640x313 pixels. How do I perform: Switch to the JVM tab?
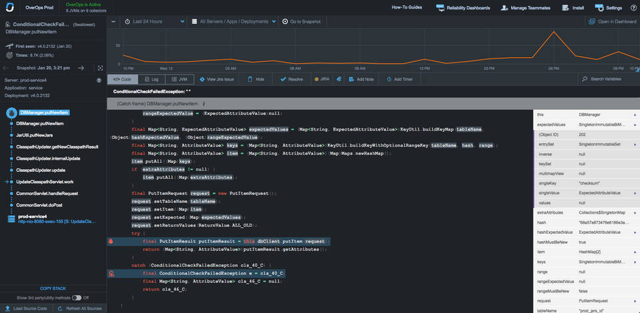point(180,79)
